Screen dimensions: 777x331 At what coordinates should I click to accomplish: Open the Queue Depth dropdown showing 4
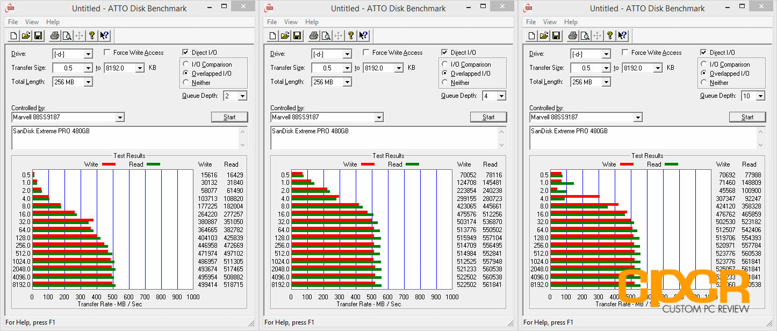click(x=501, y=96)
